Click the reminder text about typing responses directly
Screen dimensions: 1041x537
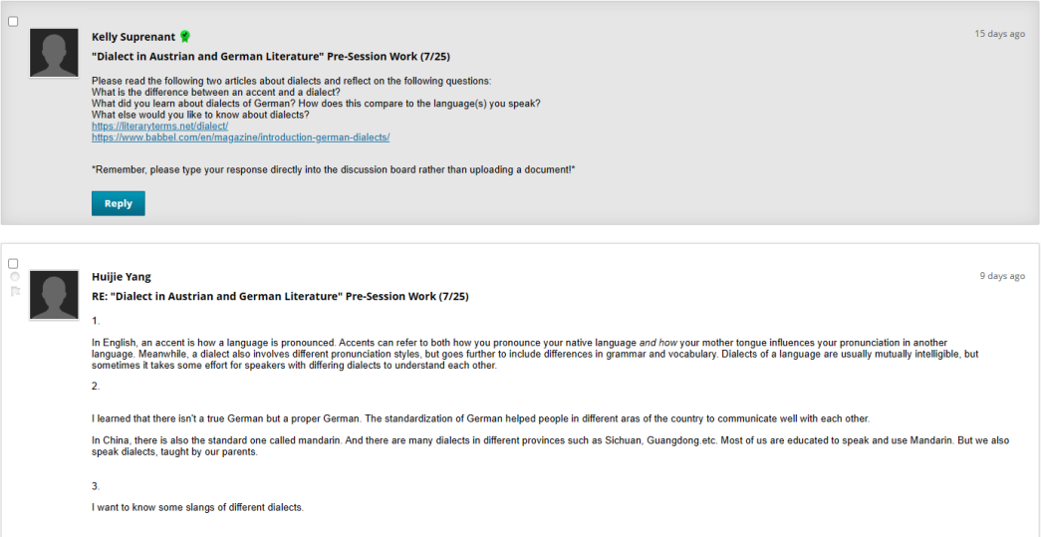tap(333, 170)
